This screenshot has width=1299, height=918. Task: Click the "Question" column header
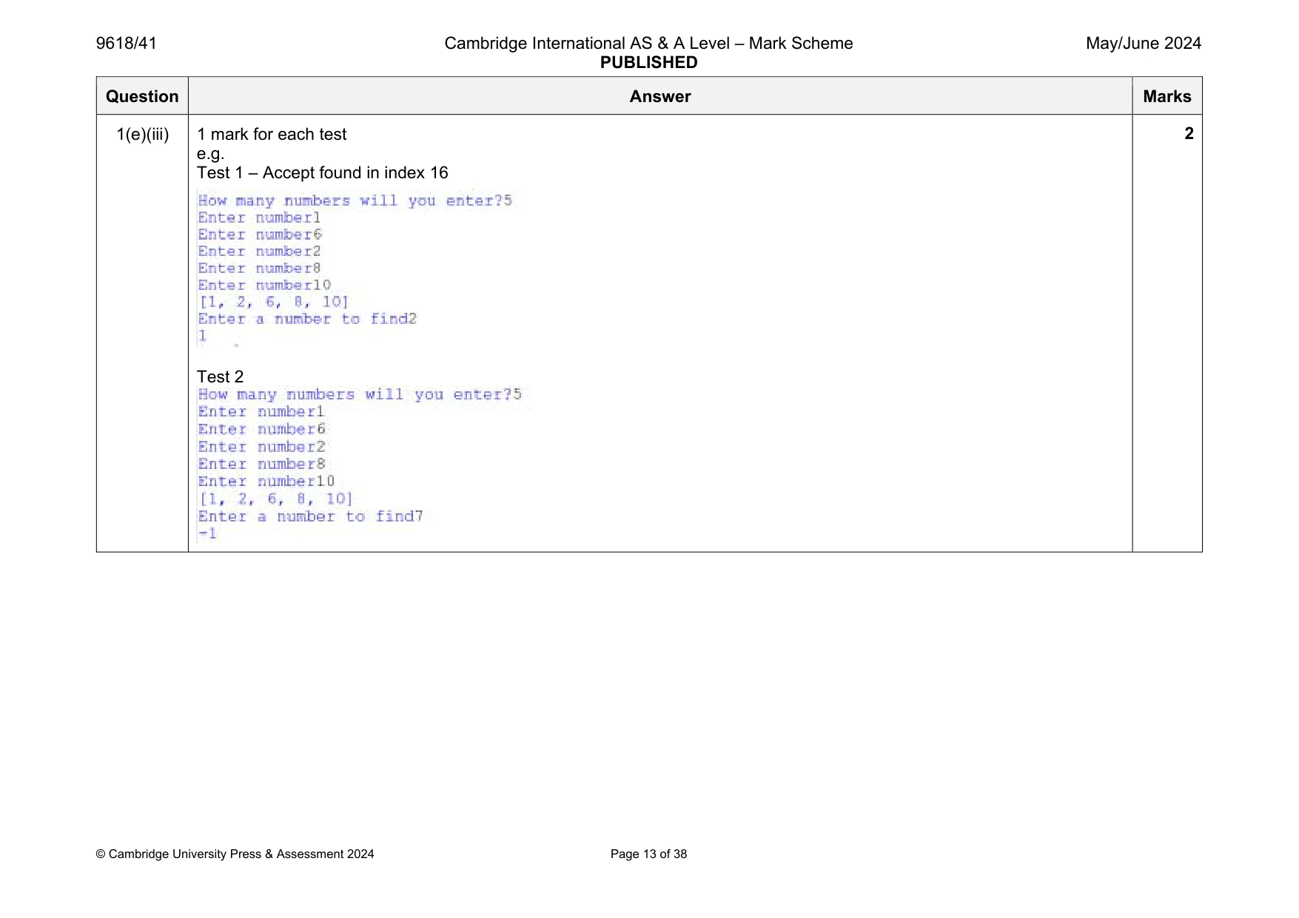pos(142,96)
